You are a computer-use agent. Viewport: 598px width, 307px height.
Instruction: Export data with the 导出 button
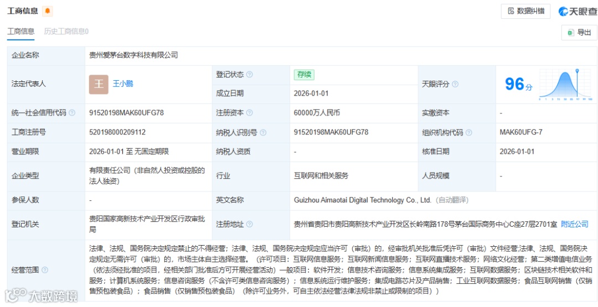[579, 33]
